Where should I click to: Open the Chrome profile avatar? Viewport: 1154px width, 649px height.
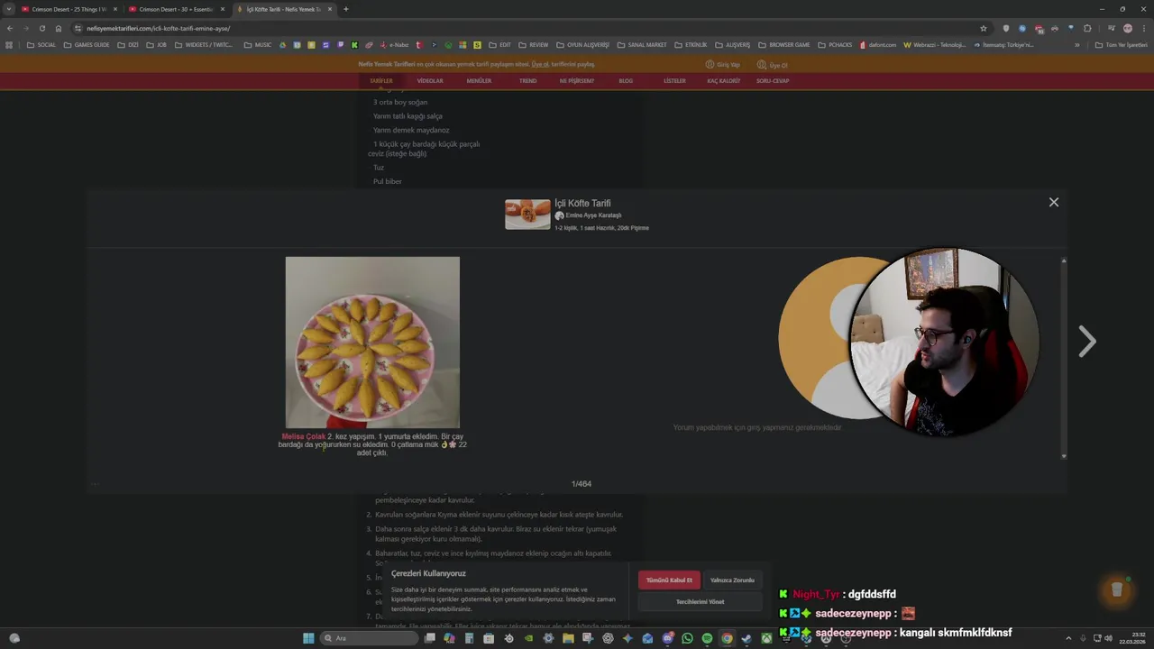[1127, 28]
